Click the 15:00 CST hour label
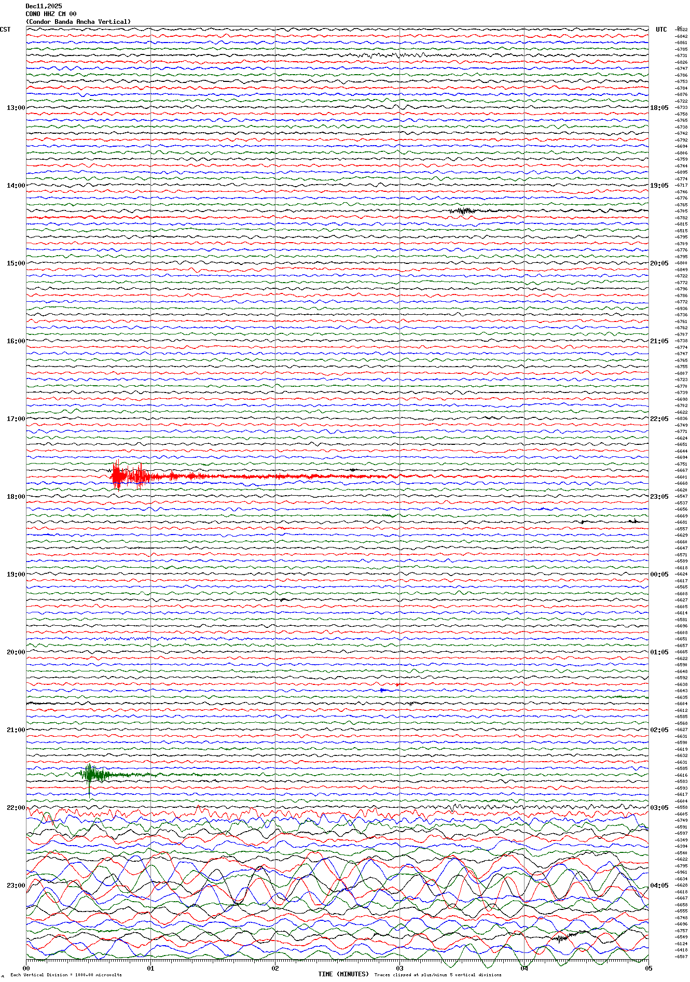The height and width of the screenshot is (982, 690). [16, 263]
